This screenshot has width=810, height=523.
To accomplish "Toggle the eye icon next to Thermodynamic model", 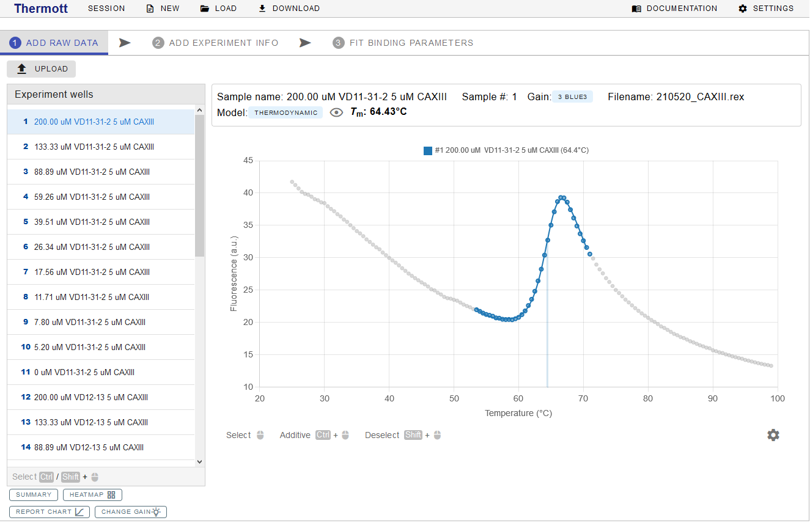I will tap(336, 112).
